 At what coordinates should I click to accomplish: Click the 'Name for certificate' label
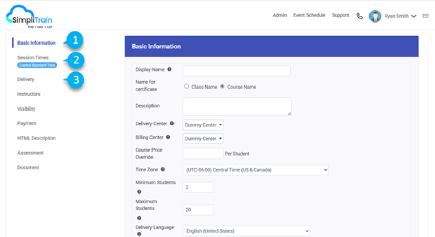pos(146,85)
